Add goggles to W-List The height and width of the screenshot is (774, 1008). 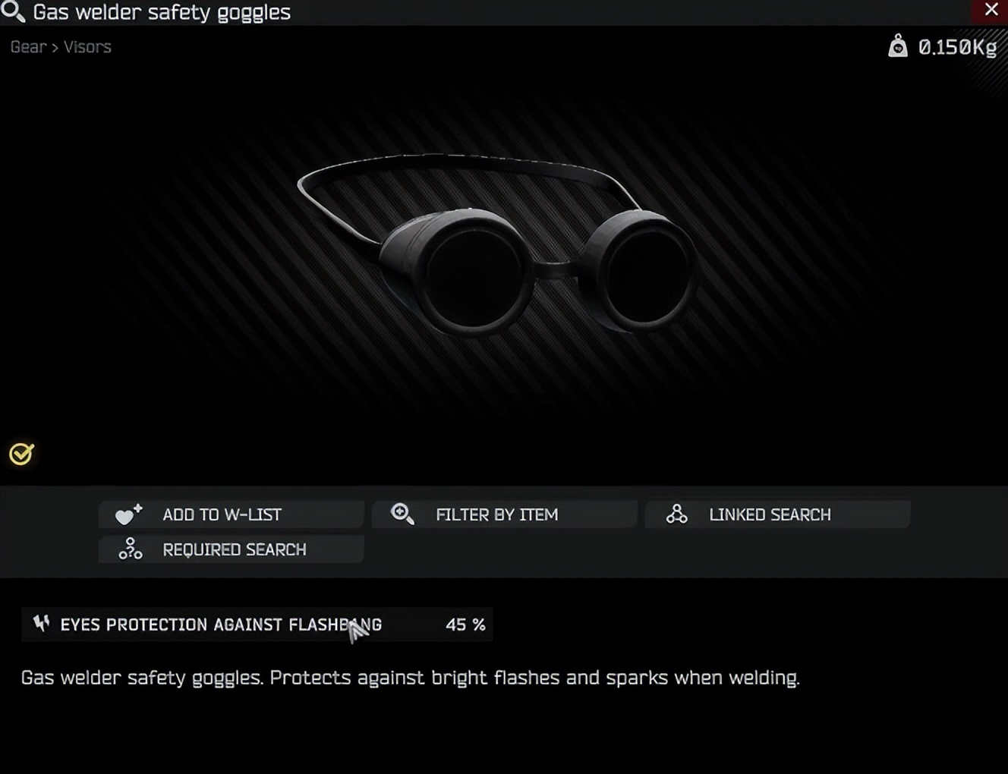[x=232, y=514]
